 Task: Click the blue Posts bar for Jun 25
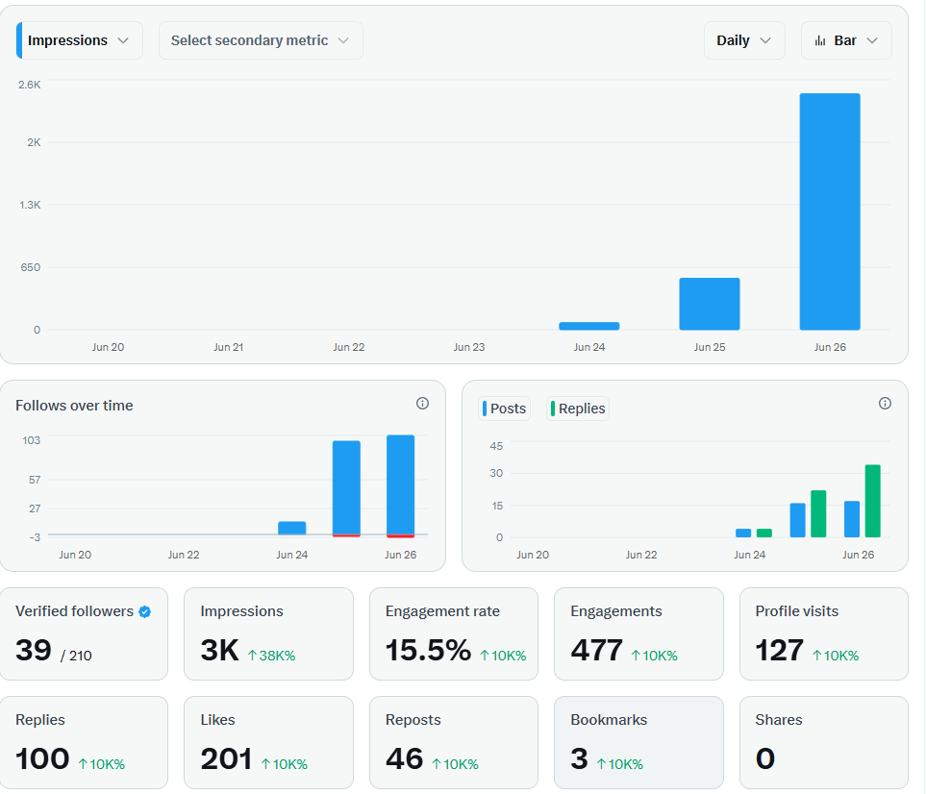(x=798, y=520)
